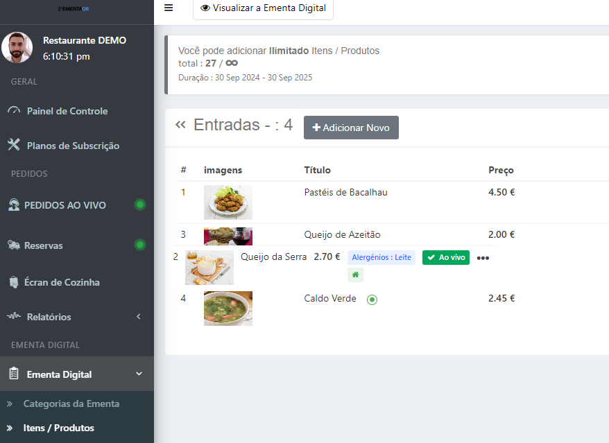609x443 pixels.
Task: Open Pedidos ao Vivo page
Action: tap(65, 205)
